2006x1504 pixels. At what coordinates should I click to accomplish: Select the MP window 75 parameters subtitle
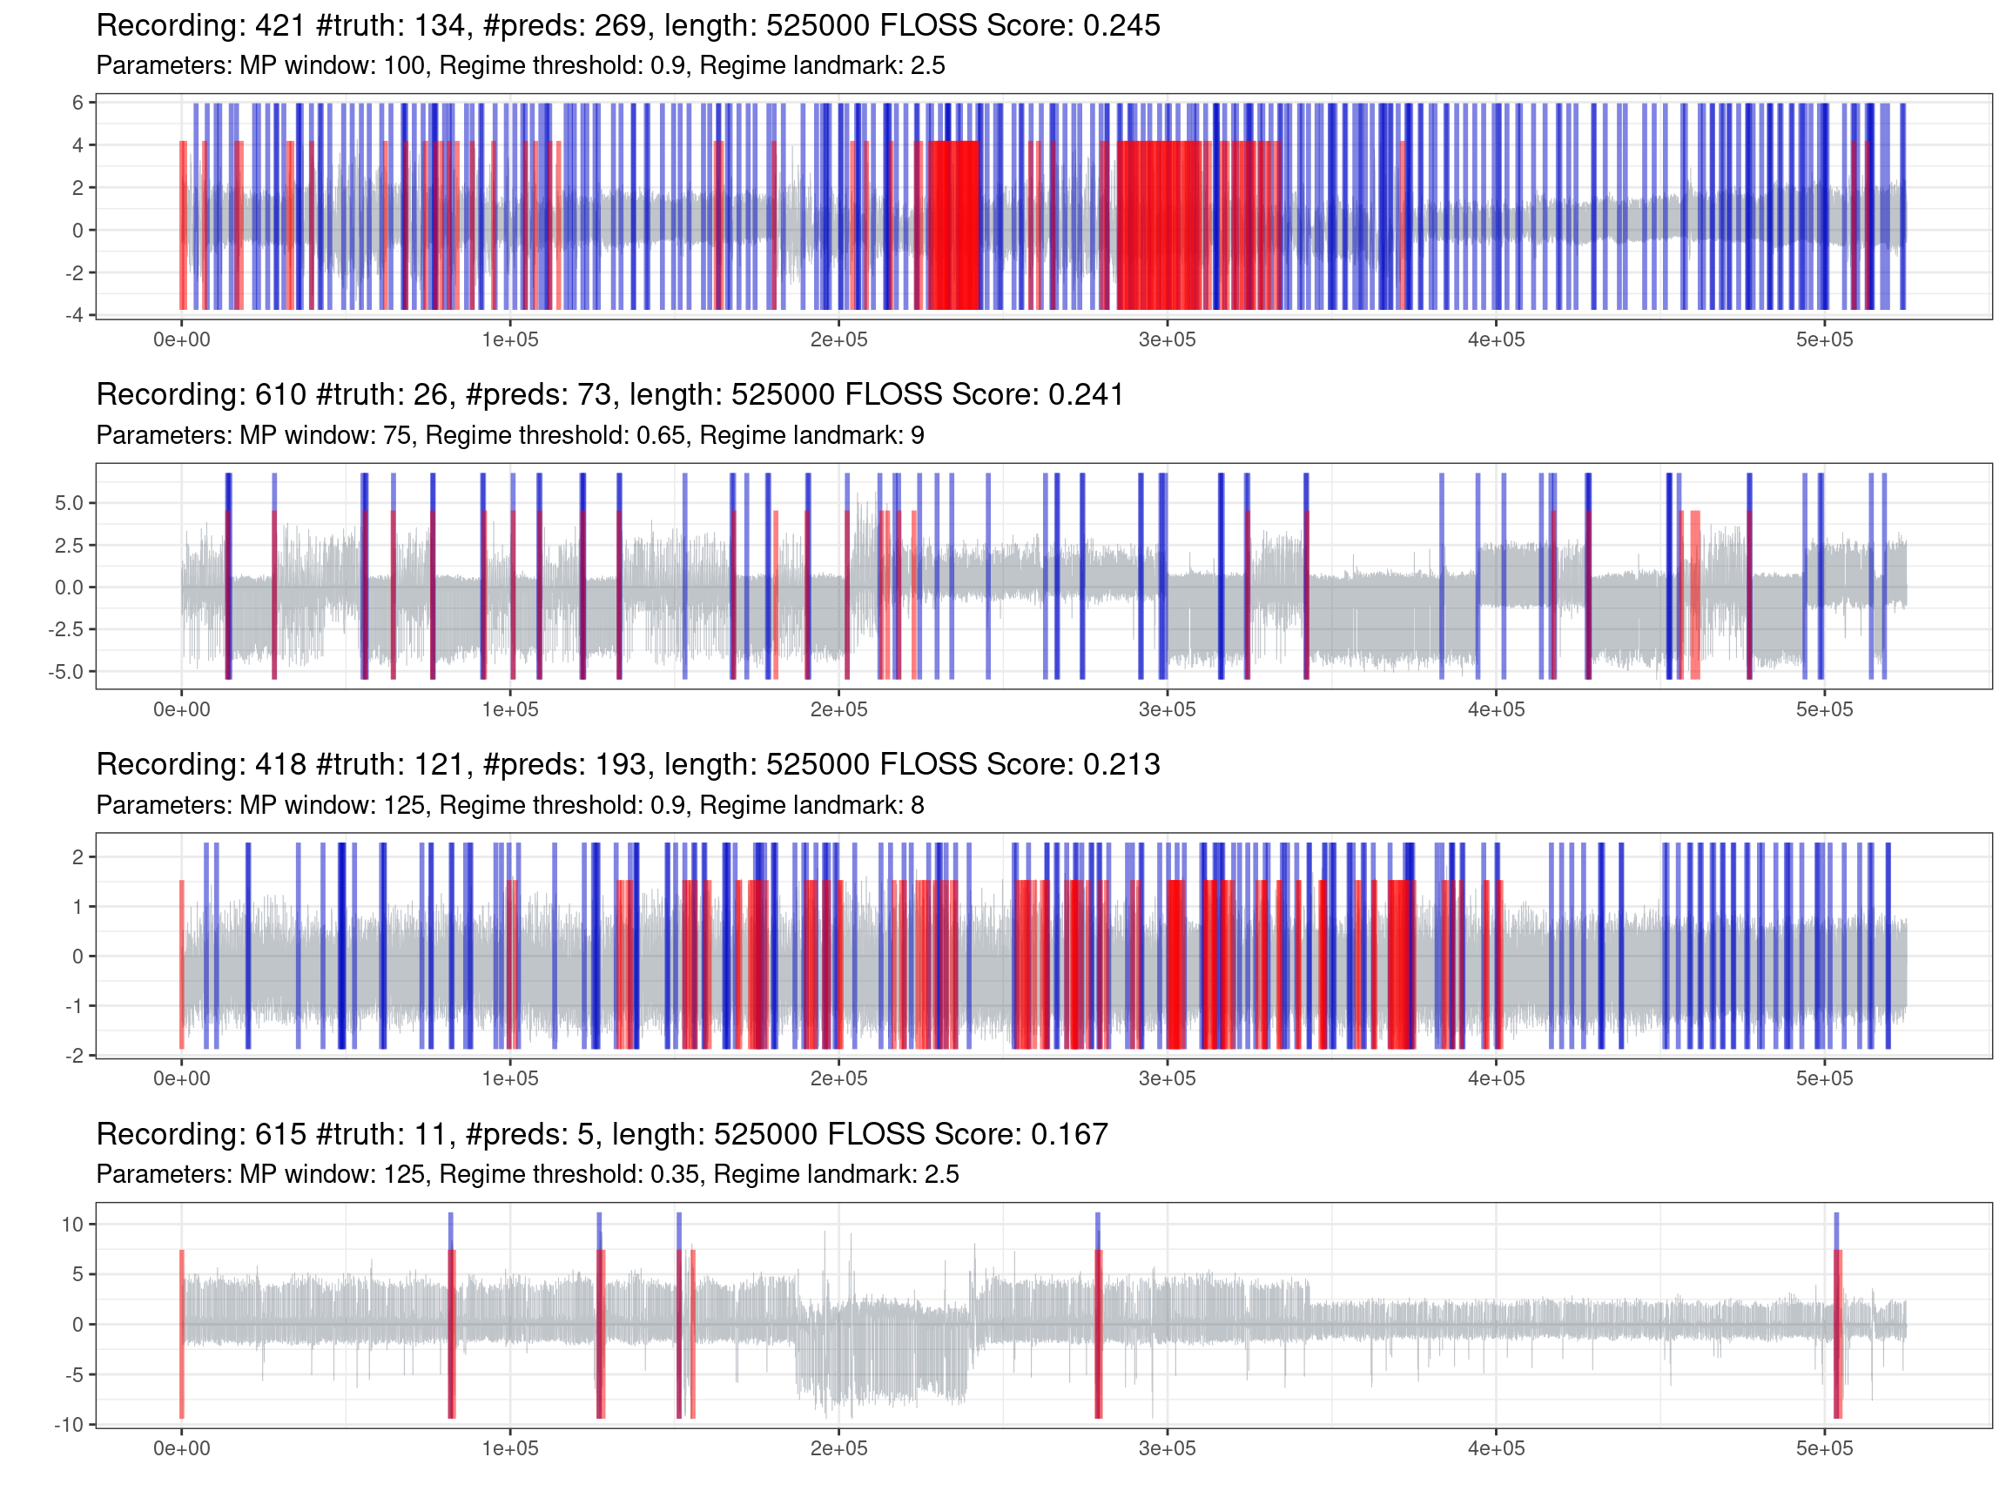pos(510,436)
